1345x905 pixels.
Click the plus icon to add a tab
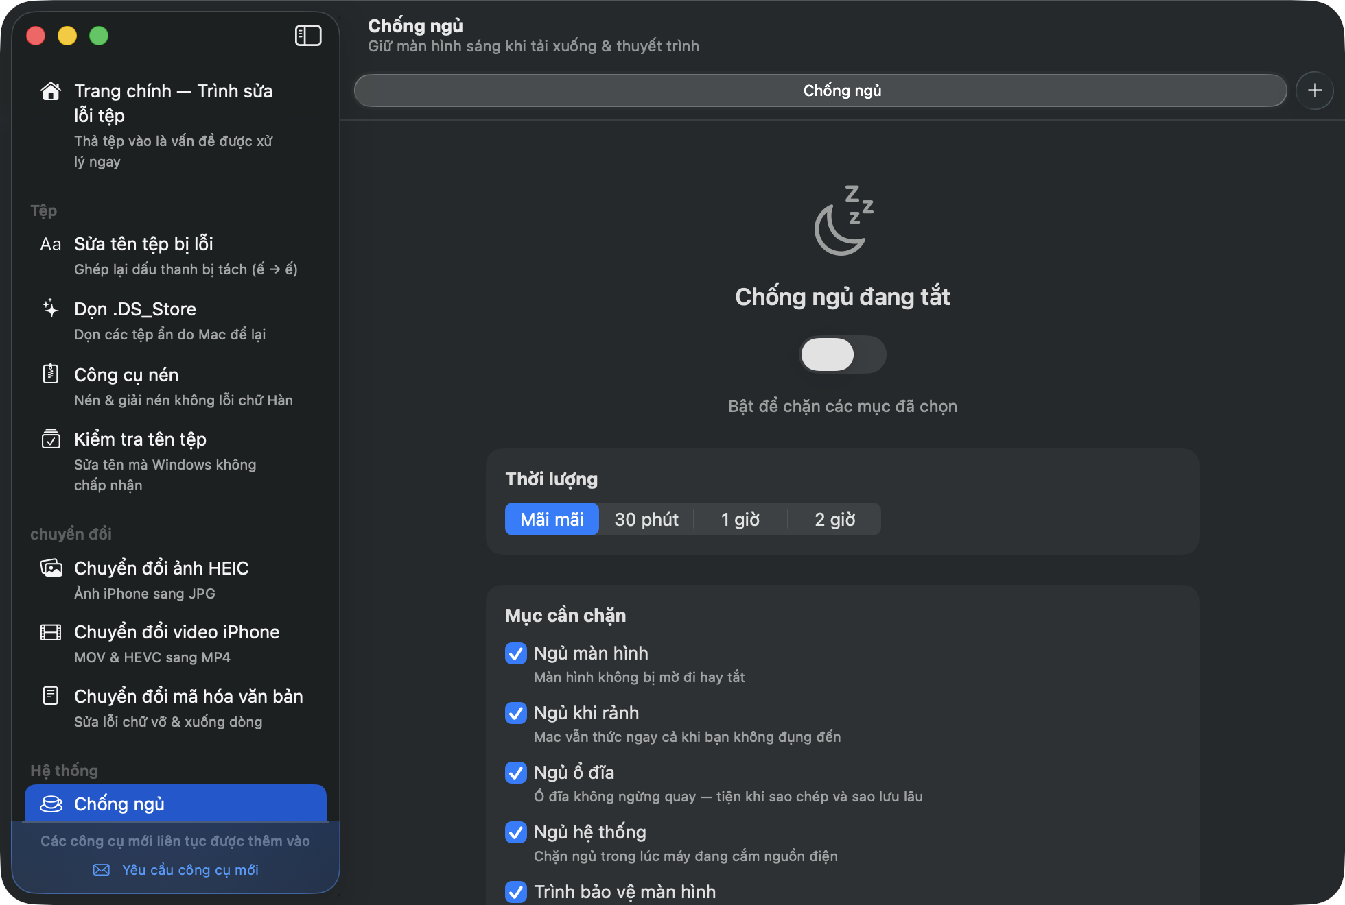point(1315,90)
